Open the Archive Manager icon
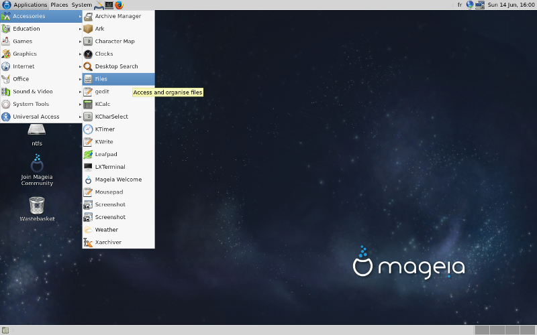This screenshot has height=335, width=537. (88, 16)
